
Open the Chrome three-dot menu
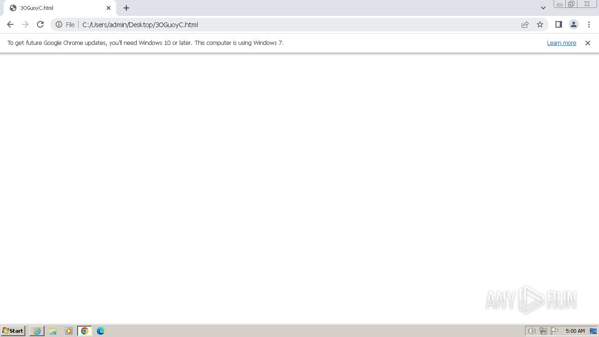click(589, 24)
